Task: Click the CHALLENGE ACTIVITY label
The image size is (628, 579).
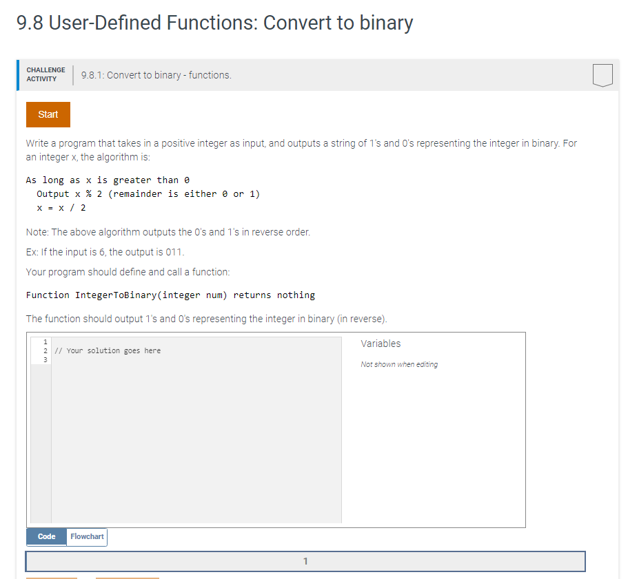Action: point(45,74)
